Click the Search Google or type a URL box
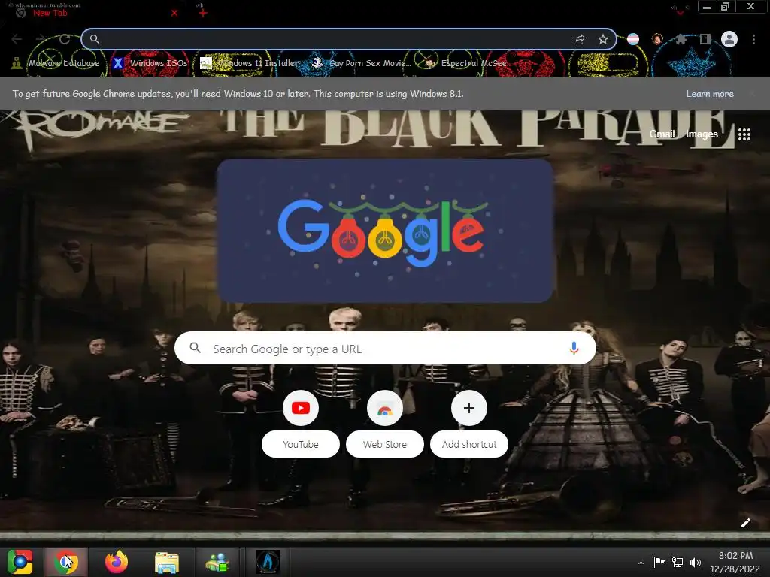This screenshot has width=770, height=577. [386, 349]
